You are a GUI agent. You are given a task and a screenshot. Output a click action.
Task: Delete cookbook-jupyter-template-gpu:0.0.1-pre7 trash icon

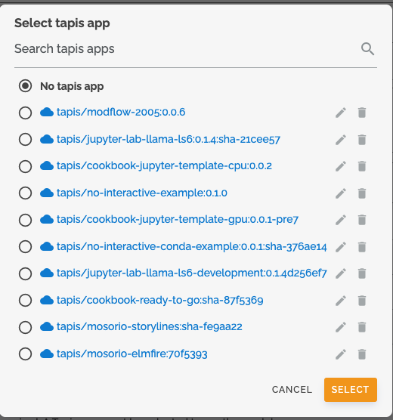[362, 220]
